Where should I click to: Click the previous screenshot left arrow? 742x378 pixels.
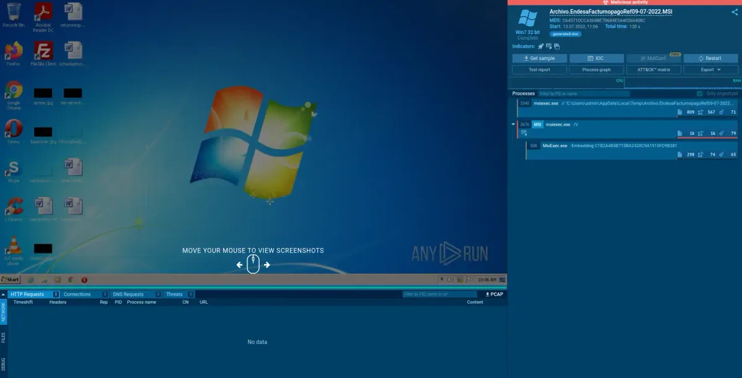(x=240, y=265)
